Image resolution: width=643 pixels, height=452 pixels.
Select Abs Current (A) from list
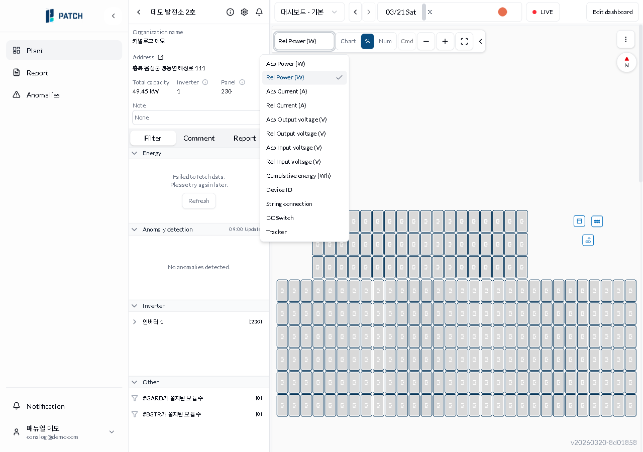(x=287, y=91)
